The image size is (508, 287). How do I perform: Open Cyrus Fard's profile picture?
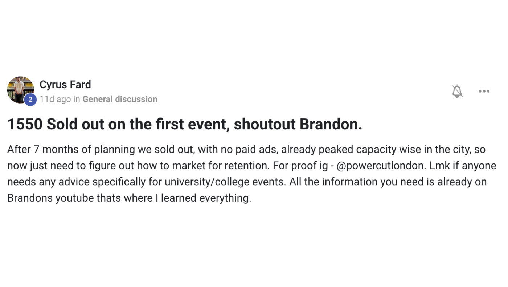(x=20, y=90)
